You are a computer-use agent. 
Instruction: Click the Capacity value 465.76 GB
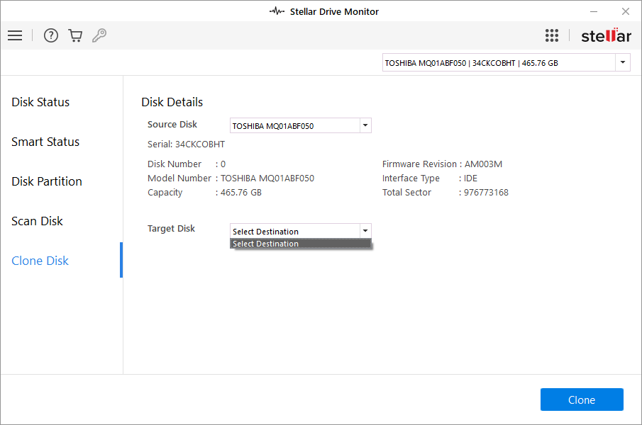coord(241,193)
